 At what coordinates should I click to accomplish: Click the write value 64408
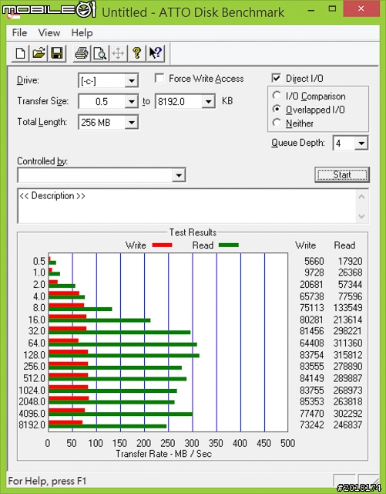311,343
